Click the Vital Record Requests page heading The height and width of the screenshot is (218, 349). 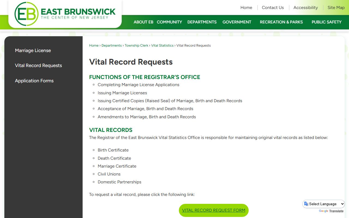pos(131,62)
